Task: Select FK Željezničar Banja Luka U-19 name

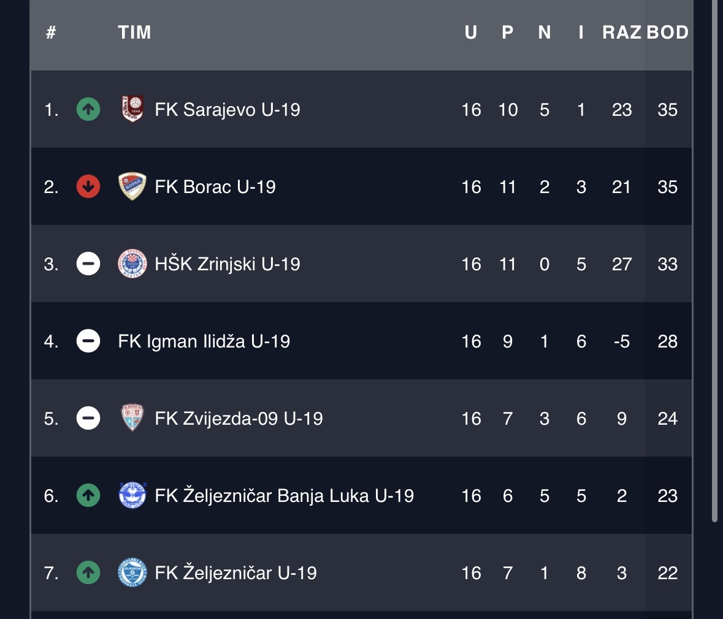Action: [284, 496]
